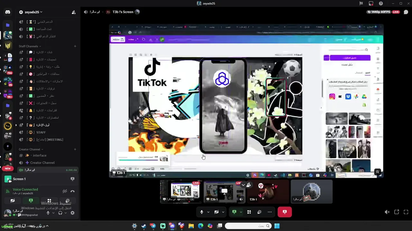Select the T3b ! LIVE stream thumbnail

[x=224, y=192]
